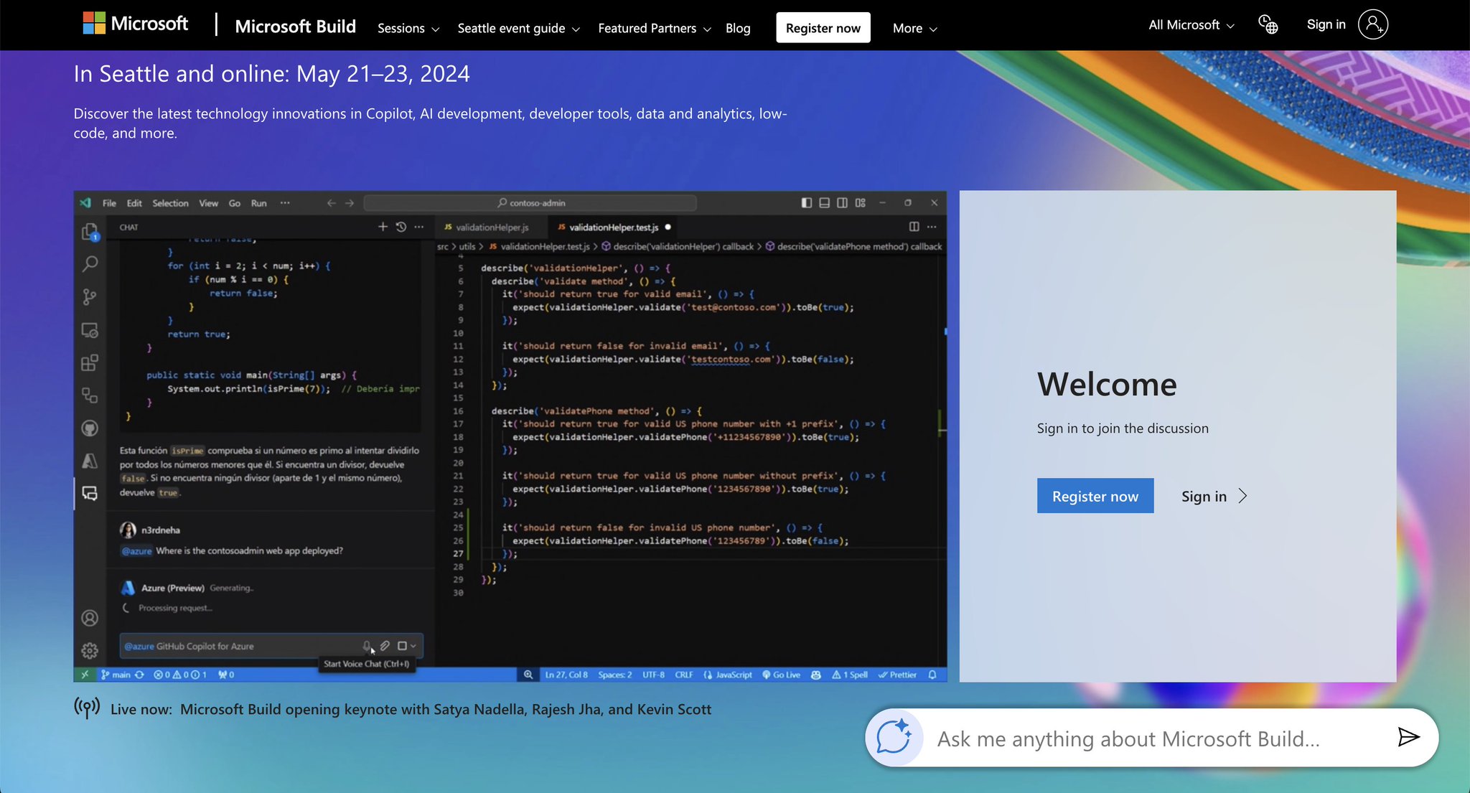Click Spaces: 2 in status bar
This screenshot has height=793, width=1470.
click(x=615, y=675)
